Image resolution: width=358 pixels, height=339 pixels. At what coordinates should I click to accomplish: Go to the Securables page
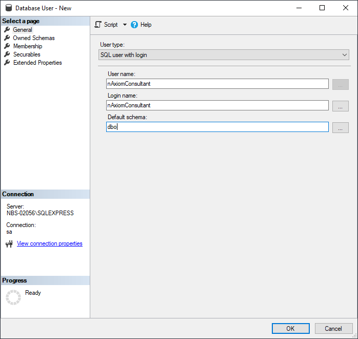(27, 54)
